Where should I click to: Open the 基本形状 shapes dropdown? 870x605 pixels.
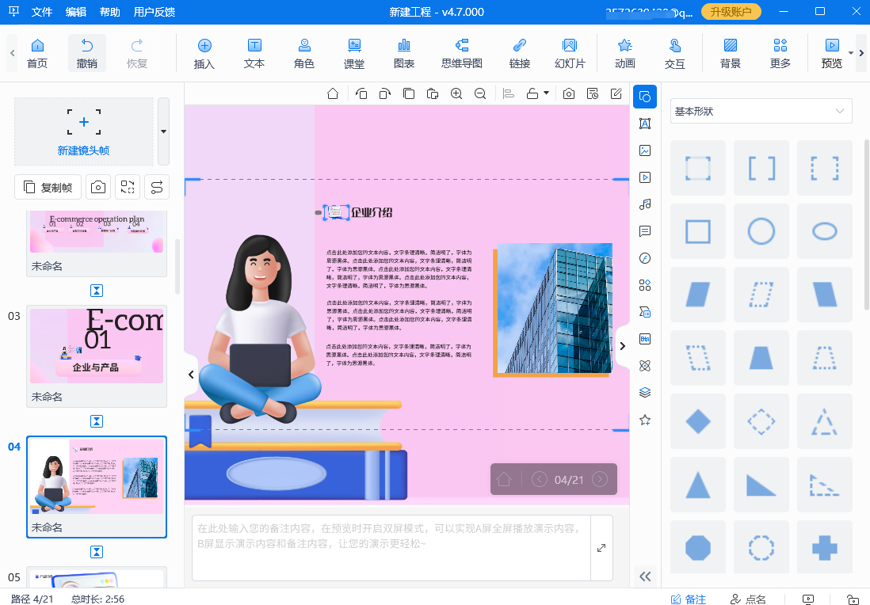coord(759,111)
